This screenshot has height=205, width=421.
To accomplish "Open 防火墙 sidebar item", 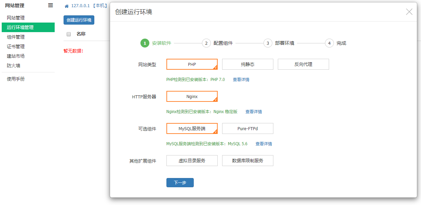I will (28, 66).
